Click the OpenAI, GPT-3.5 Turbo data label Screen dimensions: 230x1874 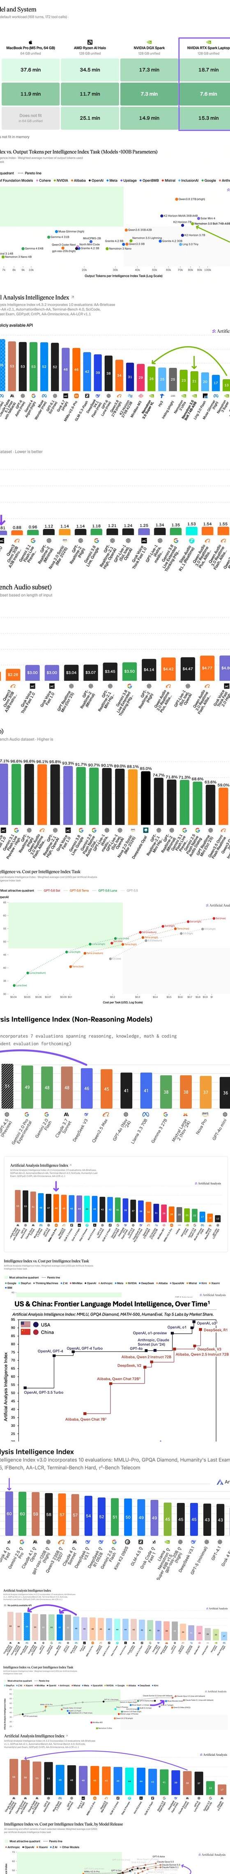(44, 1393)
